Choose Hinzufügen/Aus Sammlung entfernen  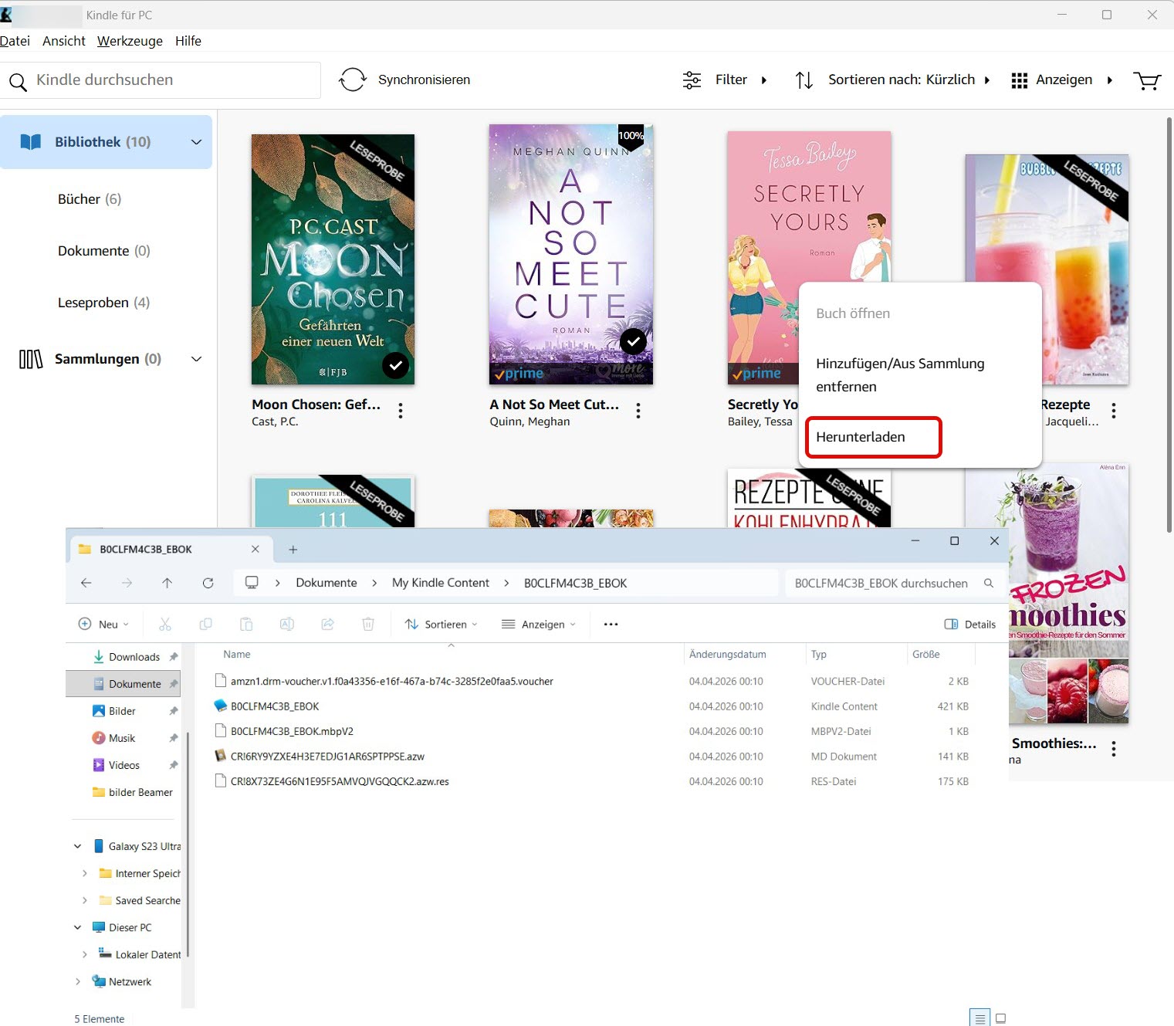click(x=900, y=375)
